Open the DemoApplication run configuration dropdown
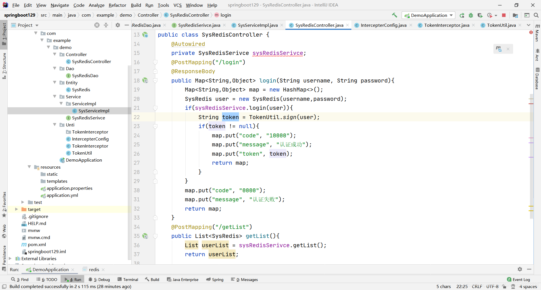 [429, 15]
